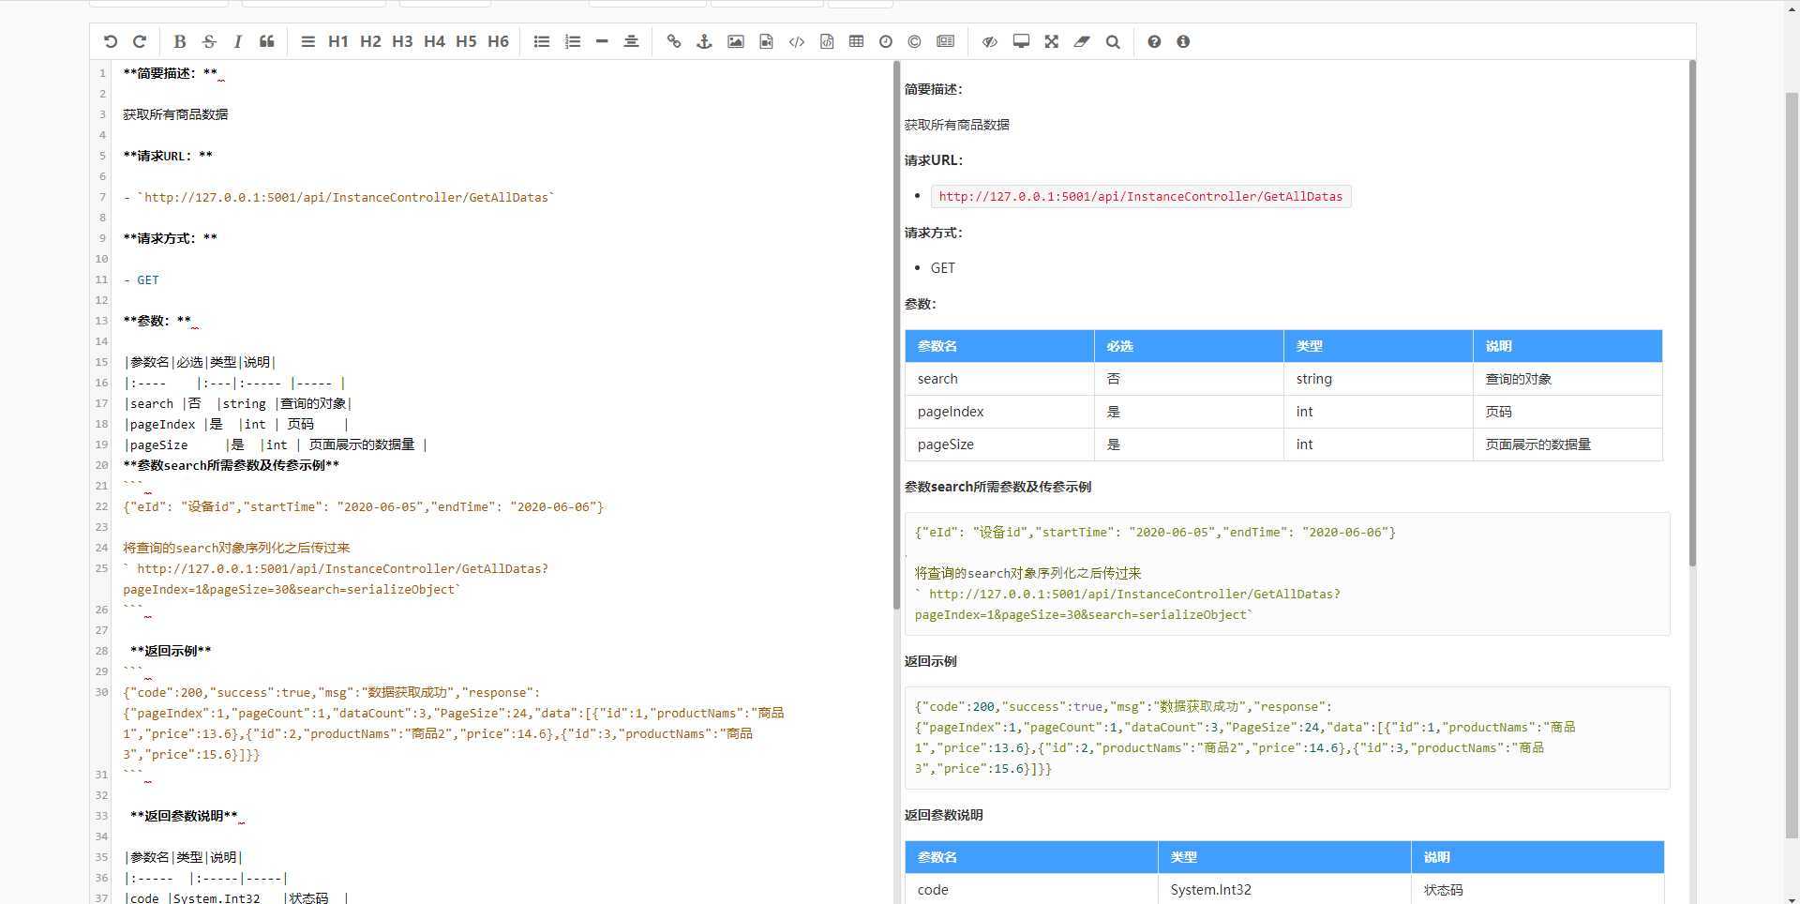Click the three-bars icon before H1
The image size is (1800, 904).
coord(307,41)
